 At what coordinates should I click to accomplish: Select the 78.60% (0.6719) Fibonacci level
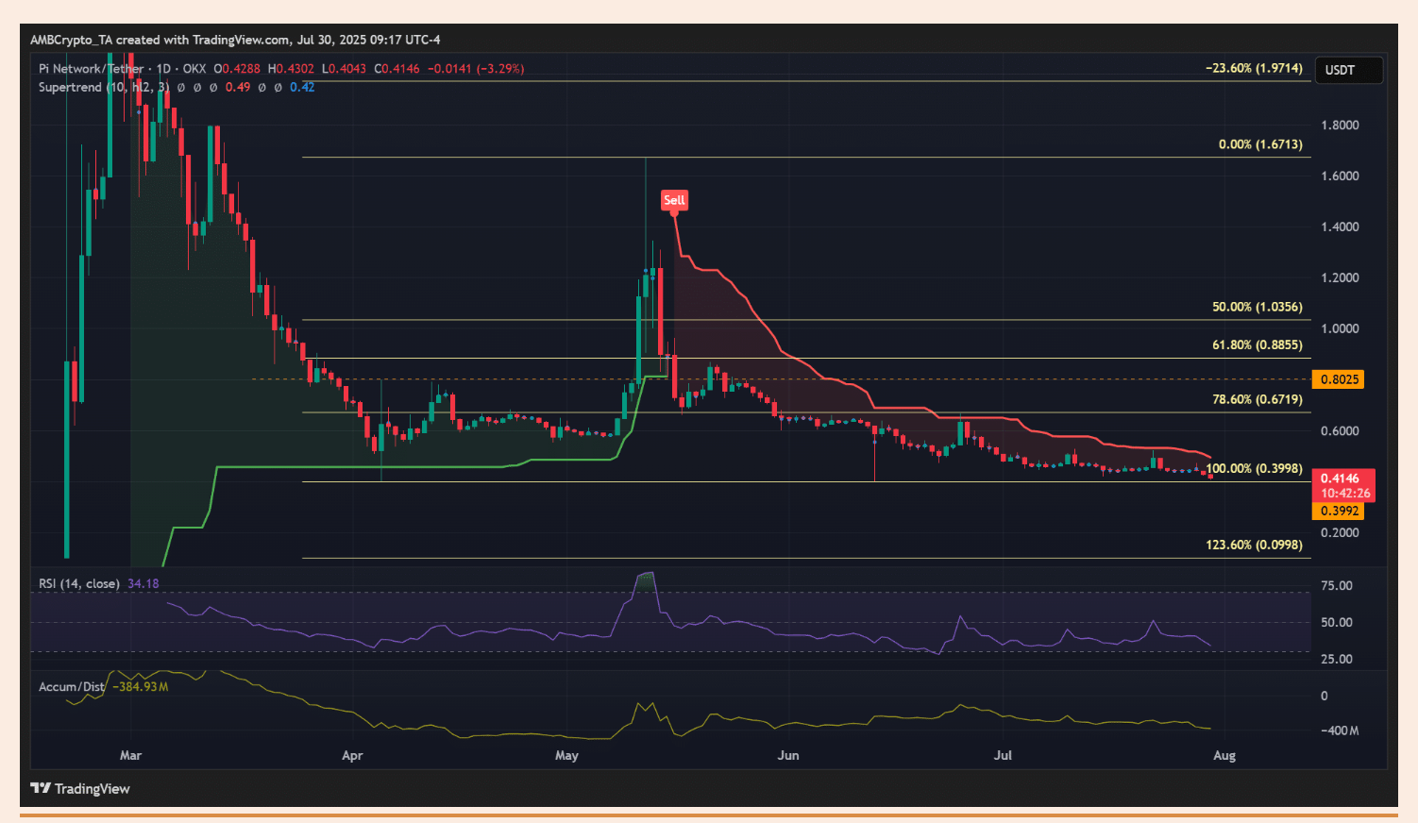tap(1257, 399)
